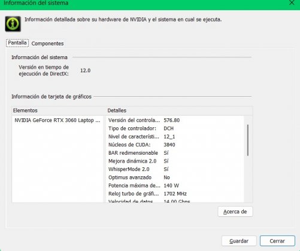Click the Guardar button

239,241
